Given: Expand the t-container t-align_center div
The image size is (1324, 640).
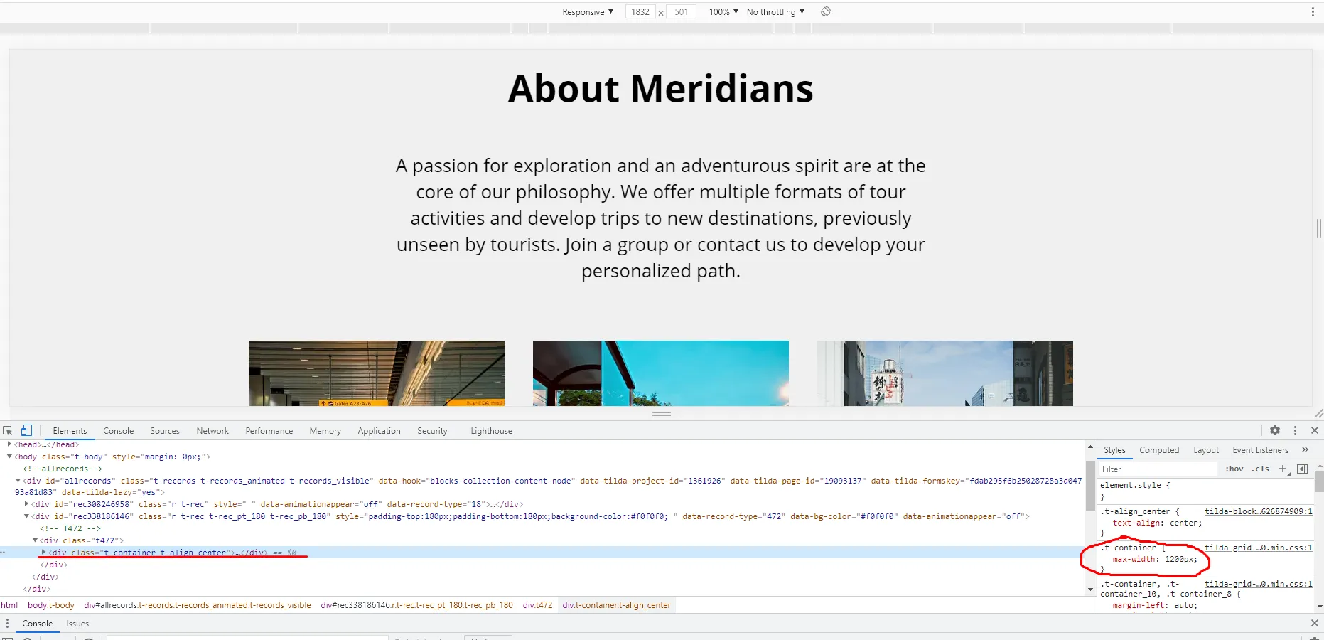Looking at the screenshot, I should point(44,553).
